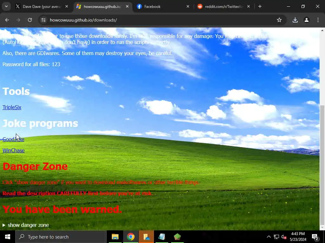
Task: Close the reddit tab
Action: tap(249, 6)
